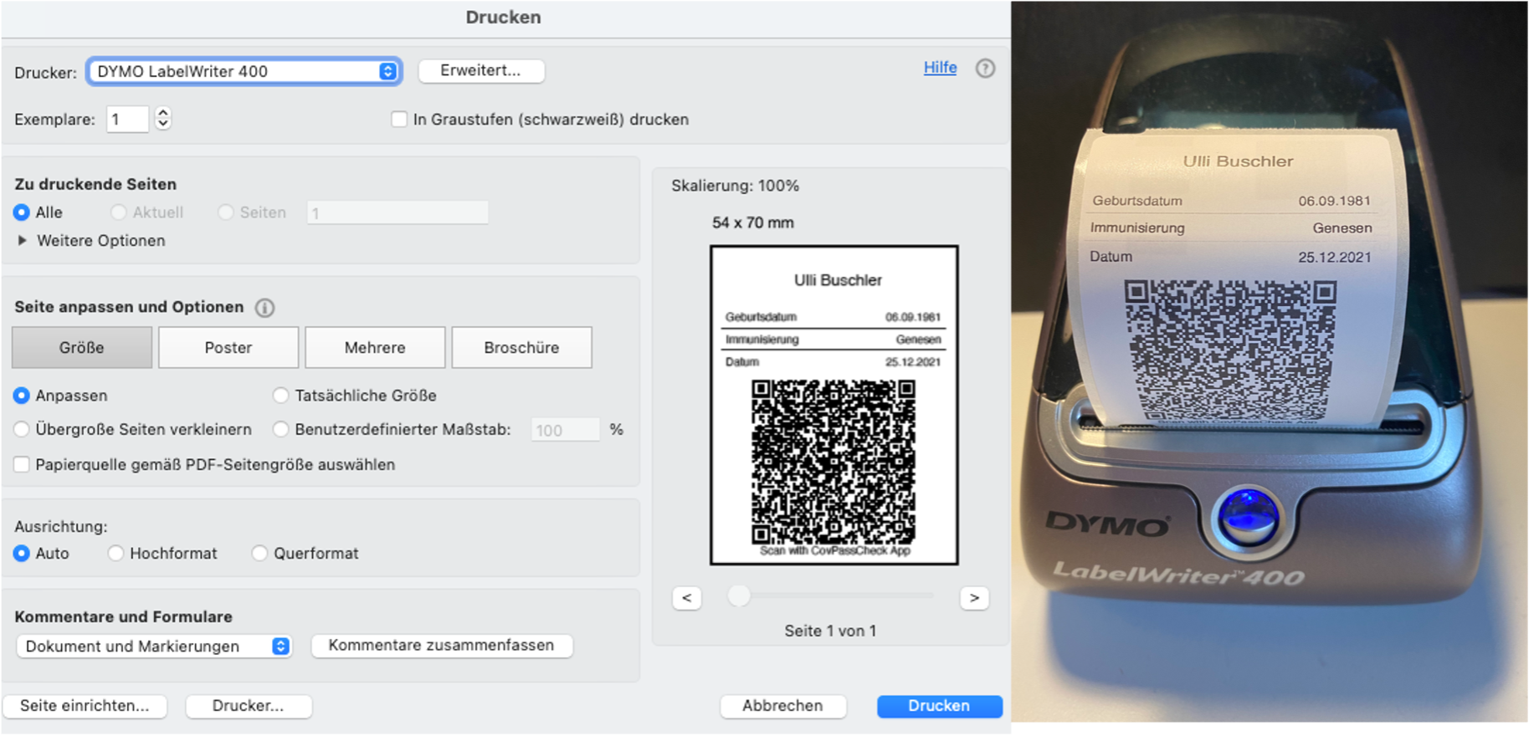The height and width of the screenshot is (736, 1534).
Task: Open the Hilfe link
Action: (x=940, y=68)
